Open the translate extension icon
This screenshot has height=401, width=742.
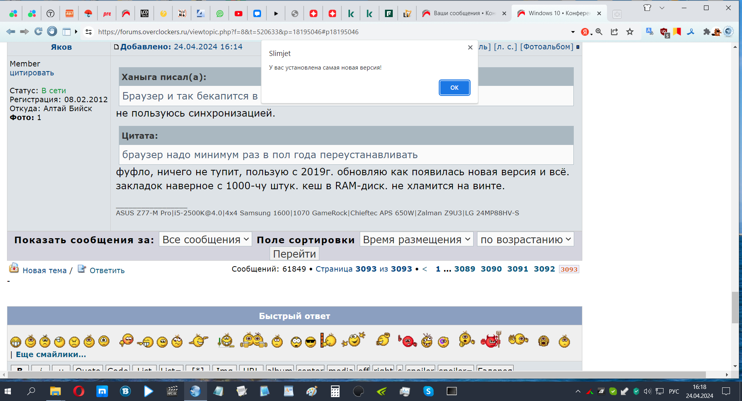point(649,32)
